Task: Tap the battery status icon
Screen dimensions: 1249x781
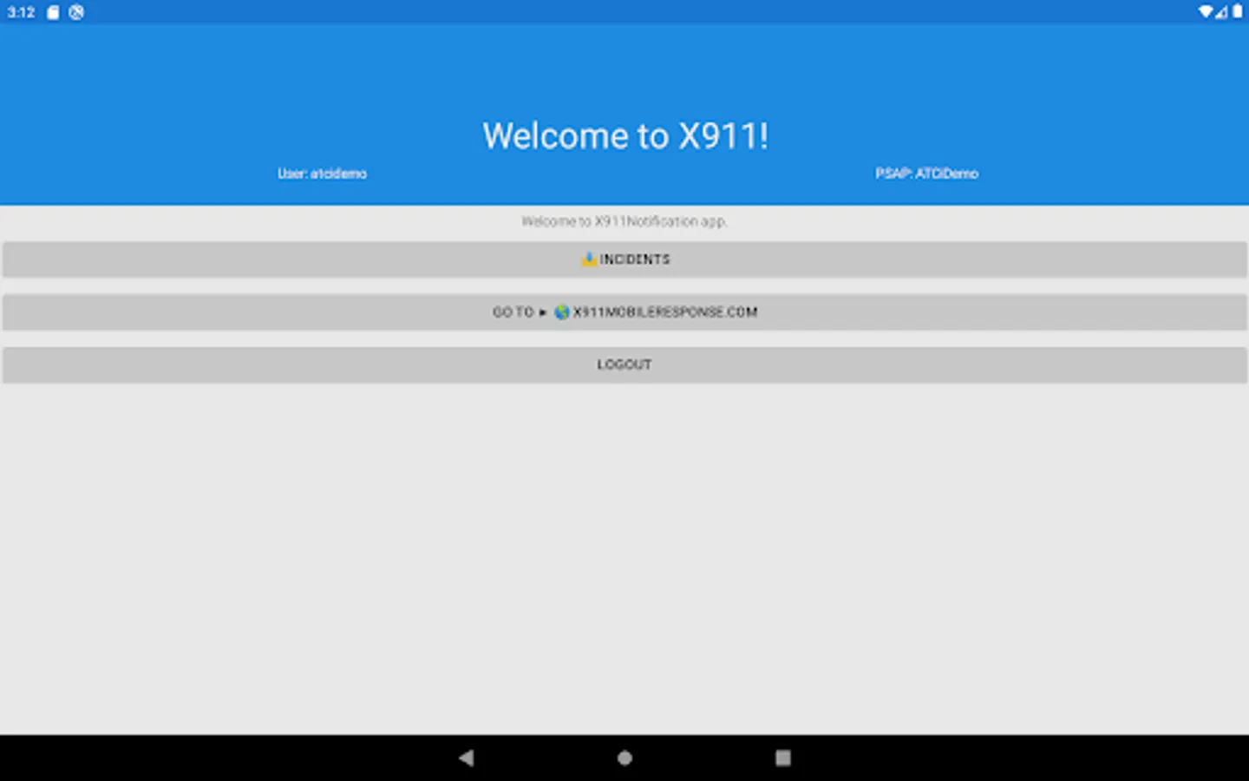Action: [x=1238, y=12]
